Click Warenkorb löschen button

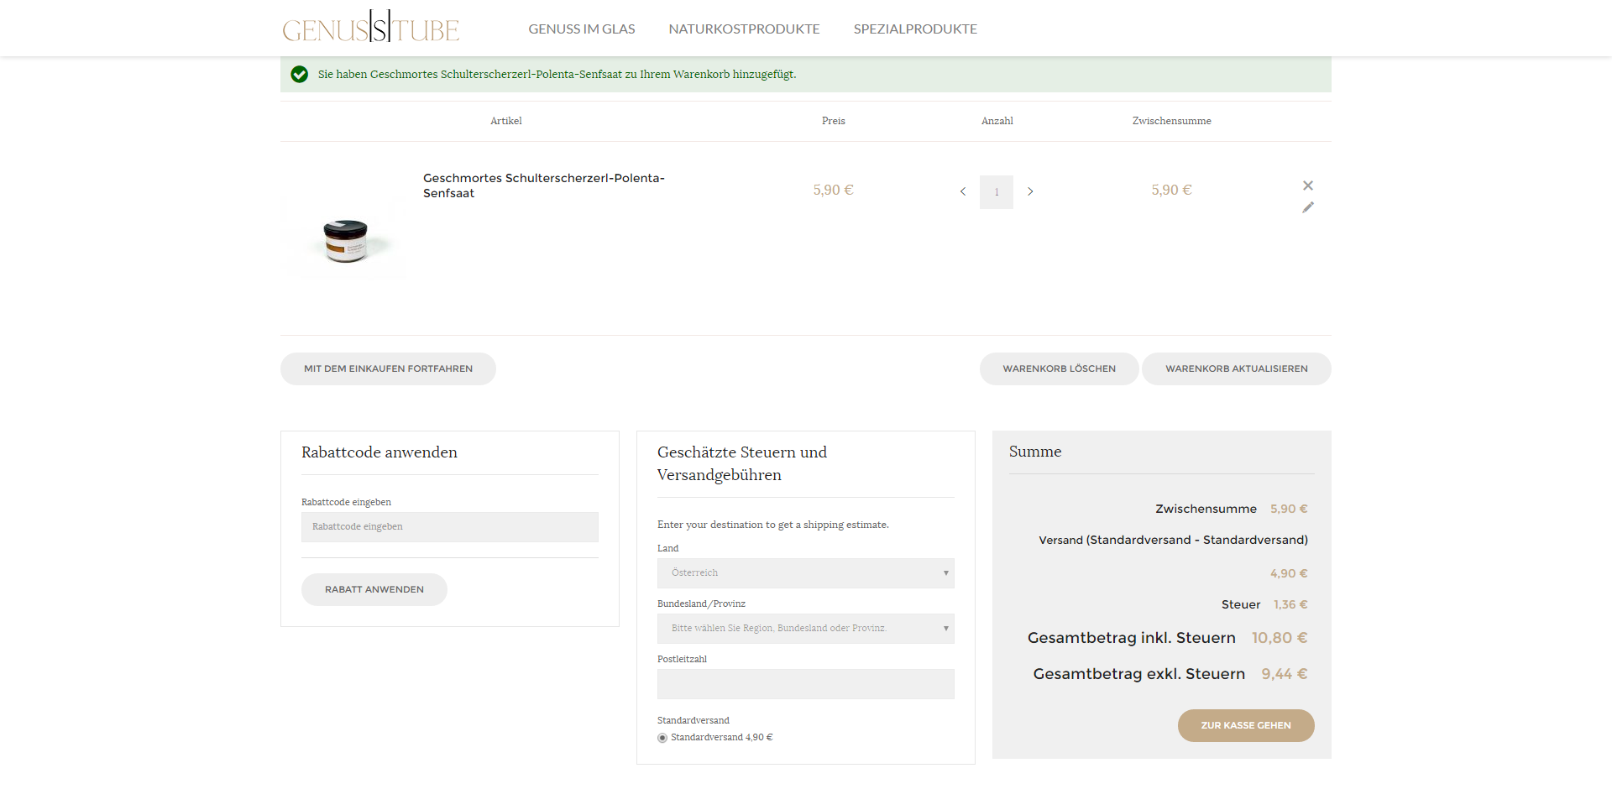tap(1059, 368)
